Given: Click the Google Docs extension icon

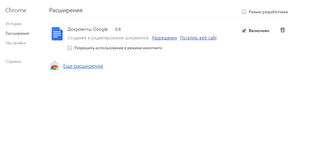Looking at the screenshot, I should point(57,34).
